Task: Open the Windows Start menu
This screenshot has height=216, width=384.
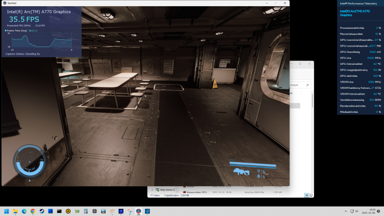Action: (x=7, y=211)
